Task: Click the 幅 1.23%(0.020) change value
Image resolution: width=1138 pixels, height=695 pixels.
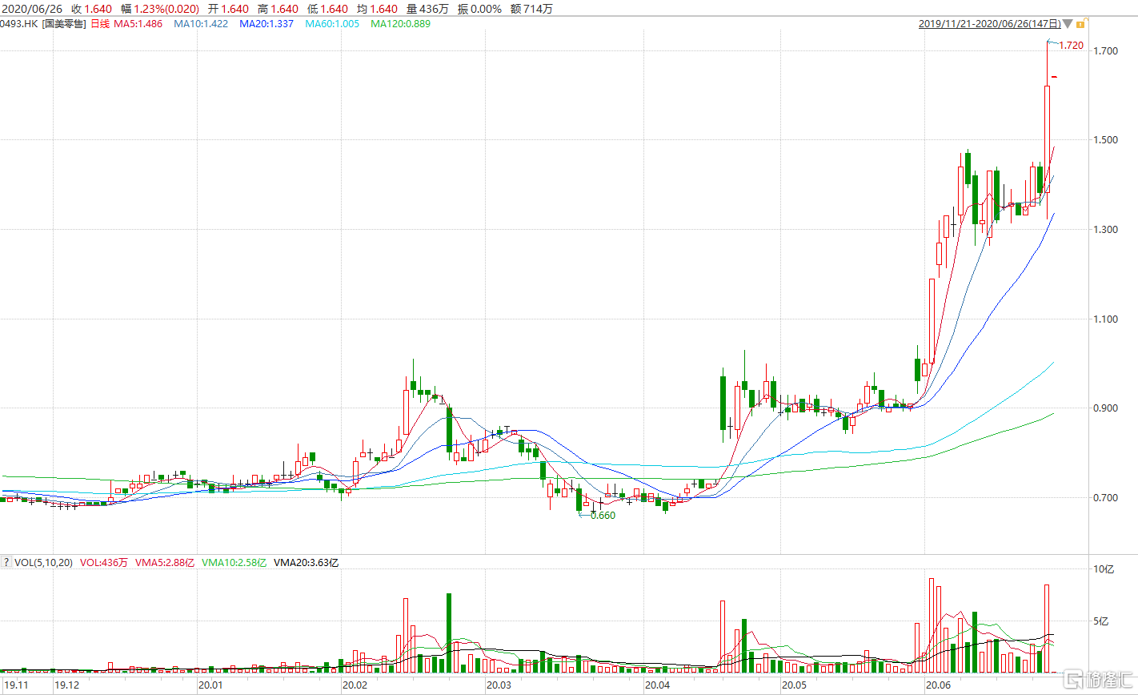Action: (x=161, y=9)
